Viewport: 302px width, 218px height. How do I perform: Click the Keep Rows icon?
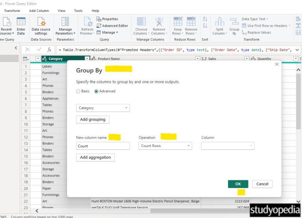coord(178,21)
